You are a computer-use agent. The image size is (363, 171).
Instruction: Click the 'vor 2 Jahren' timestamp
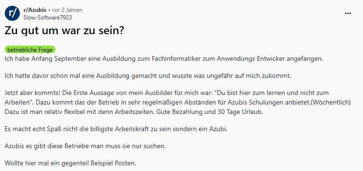[x=67, y=10]
